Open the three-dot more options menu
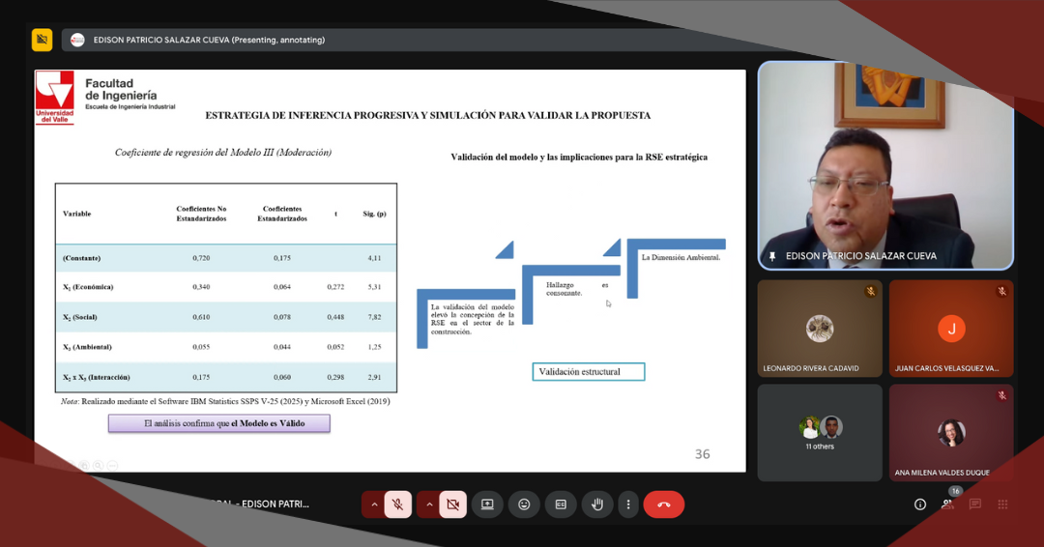1044x547 pixels. [628, 504]
